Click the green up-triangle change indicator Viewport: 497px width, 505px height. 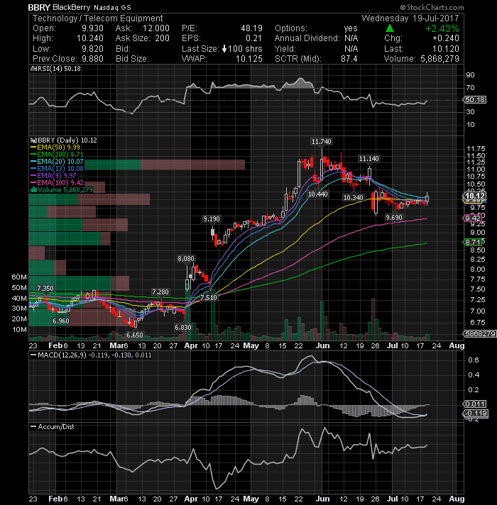(x=390, y=28)
